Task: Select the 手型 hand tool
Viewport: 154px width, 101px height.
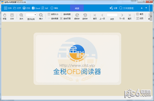Action: (5, 17)
